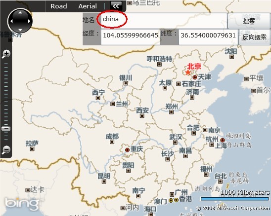Pan the map up with compass arrow

20,12
